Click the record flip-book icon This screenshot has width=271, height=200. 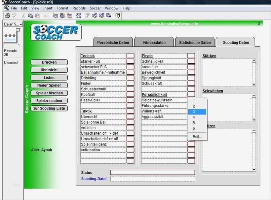click(12, 35)
